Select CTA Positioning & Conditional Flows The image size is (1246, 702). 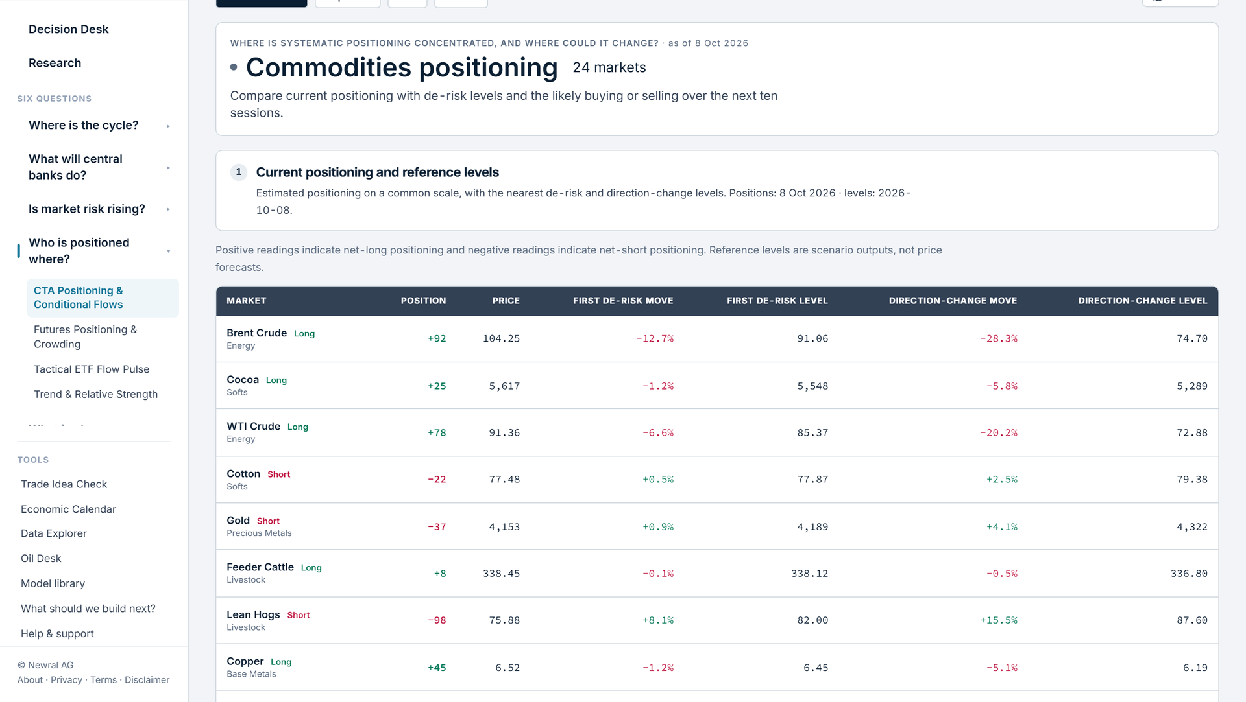pyautogui.click(x=103, y=298)
